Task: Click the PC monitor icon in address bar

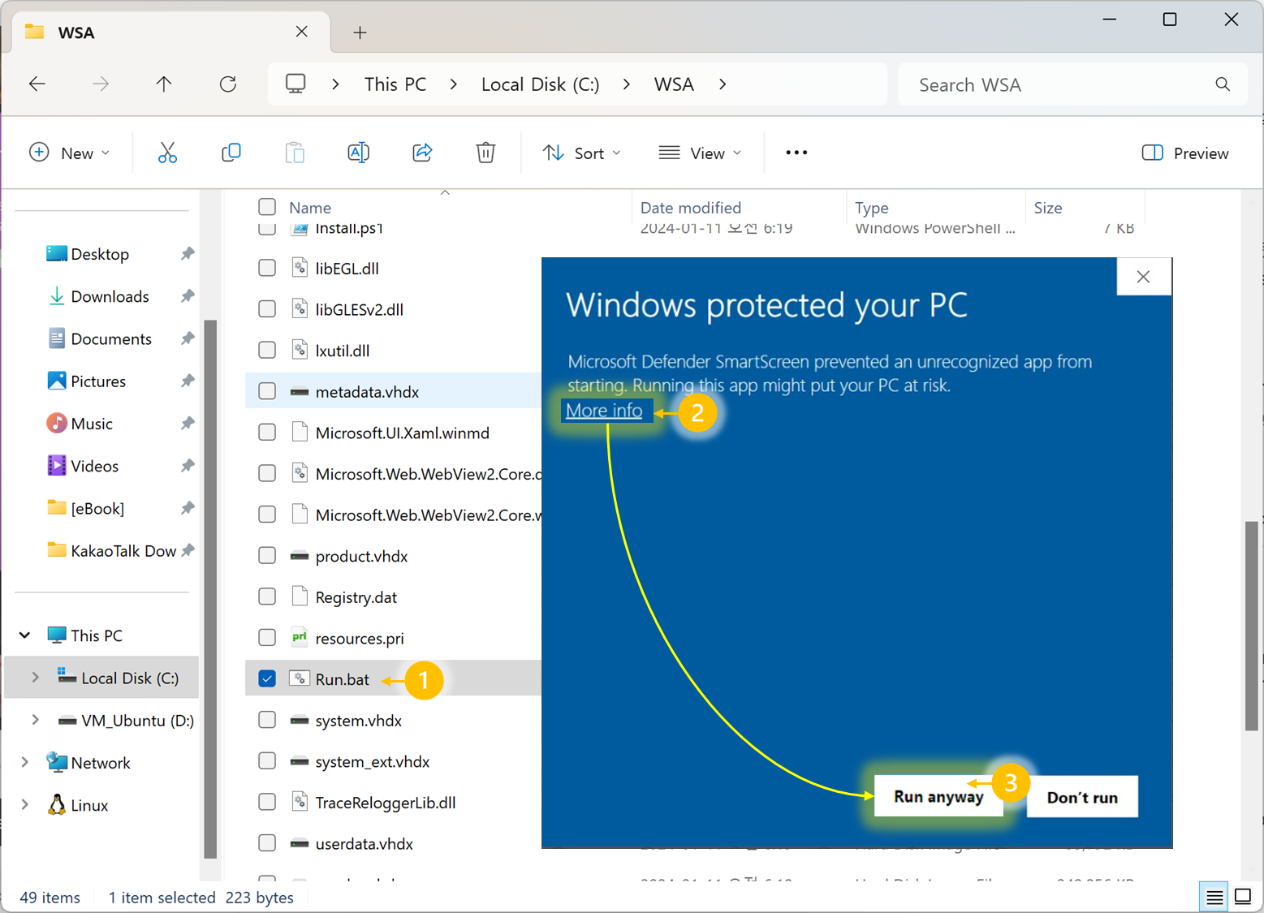Action: click(296, 84)
